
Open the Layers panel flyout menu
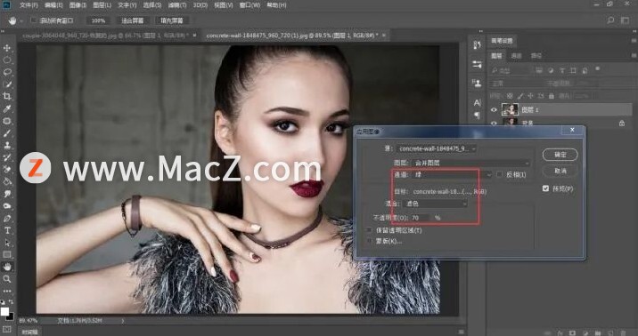(x=634, y=56)
